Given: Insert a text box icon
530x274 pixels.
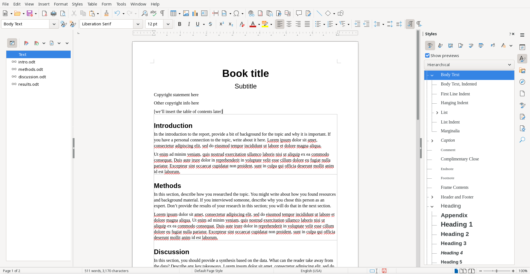Looking at the screenshot, I should pos(204,13).
